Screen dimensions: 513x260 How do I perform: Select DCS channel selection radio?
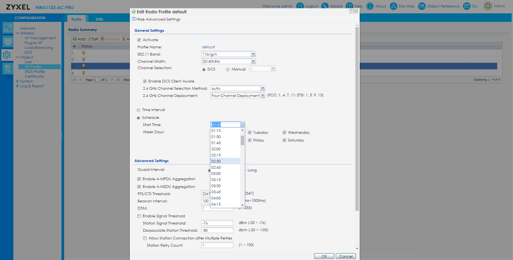click(x=204, y=70)
